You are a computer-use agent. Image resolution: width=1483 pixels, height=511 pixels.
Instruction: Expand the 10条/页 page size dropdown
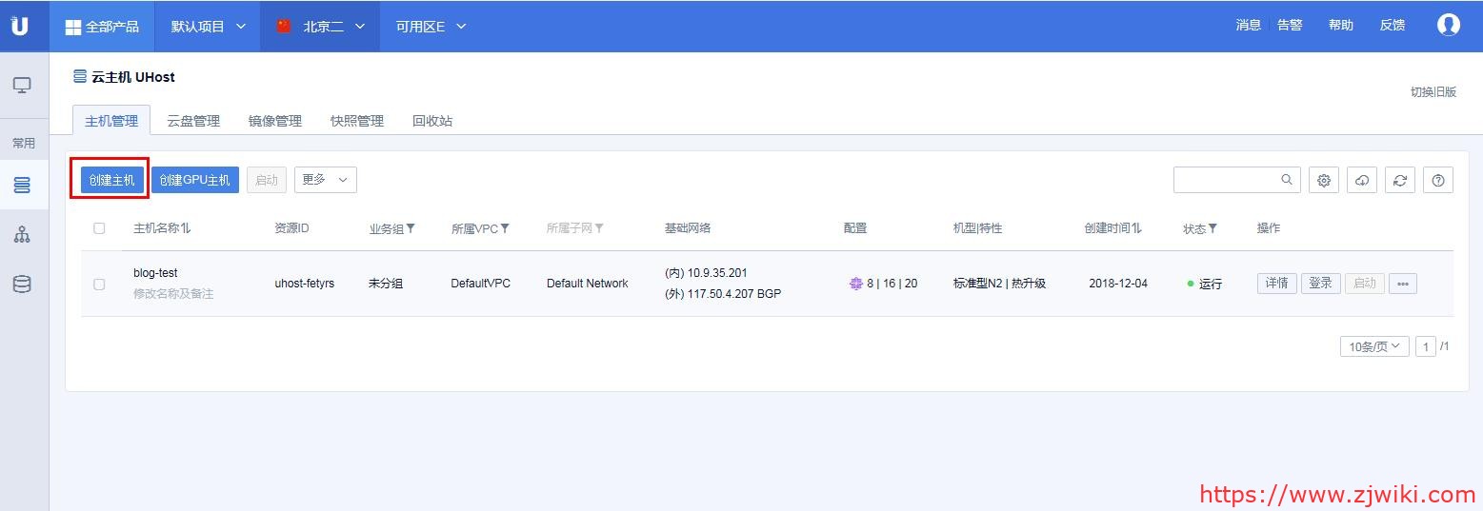(x=1373, y=346)
